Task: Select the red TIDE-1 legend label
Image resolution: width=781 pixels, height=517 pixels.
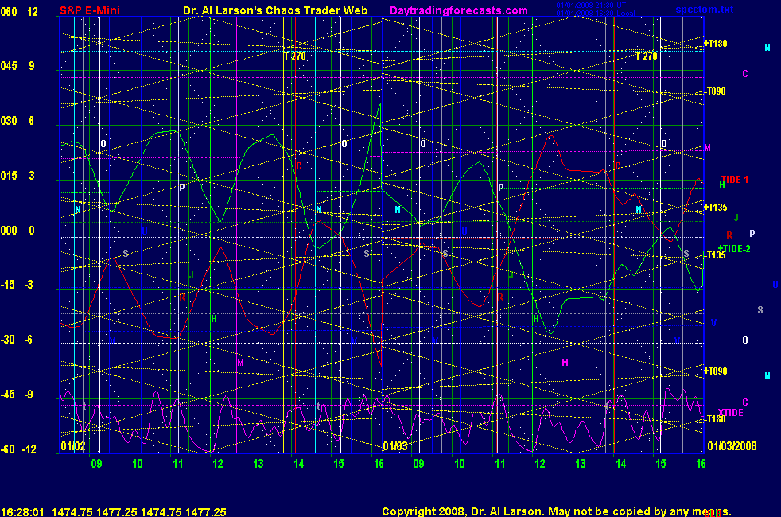Action: click(x=735, y=180)
